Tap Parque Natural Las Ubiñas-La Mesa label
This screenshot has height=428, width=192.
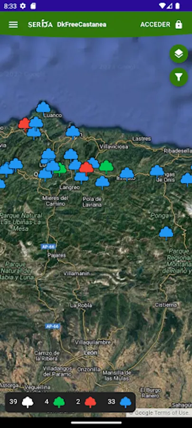click(21, 223)
